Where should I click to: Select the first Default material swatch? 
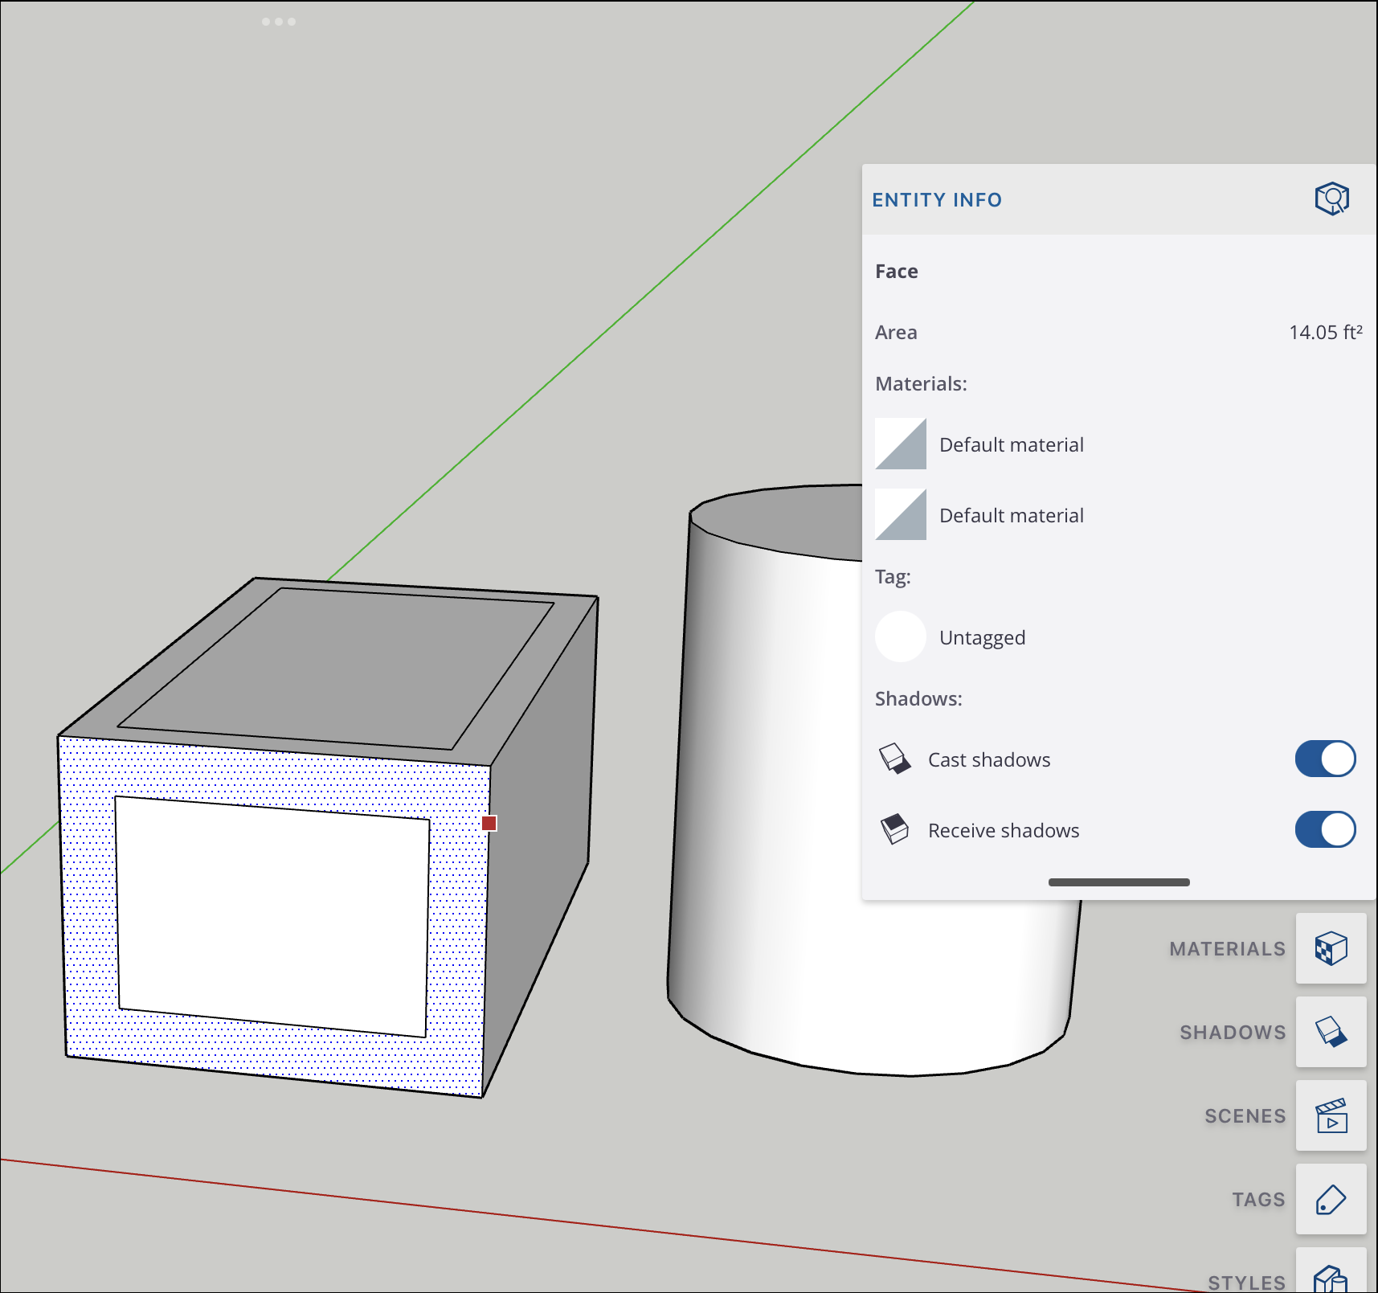[x=901, y=444]
